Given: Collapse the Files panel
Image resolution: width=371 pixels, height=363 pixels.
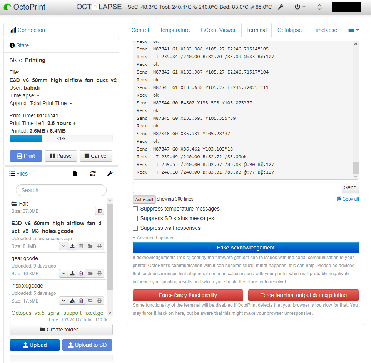Looking at the screenshot, I should [x=22, y=174].
